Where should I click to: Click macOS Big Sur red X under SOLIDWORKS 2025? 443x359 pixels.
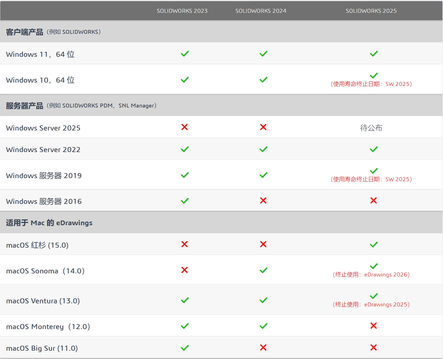[x=374, y=348]
